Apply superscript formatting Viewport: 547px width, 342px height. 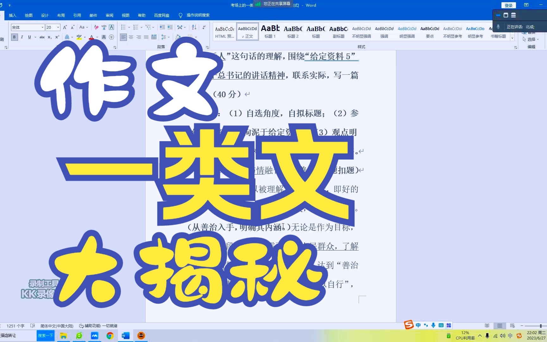[57, 37]
